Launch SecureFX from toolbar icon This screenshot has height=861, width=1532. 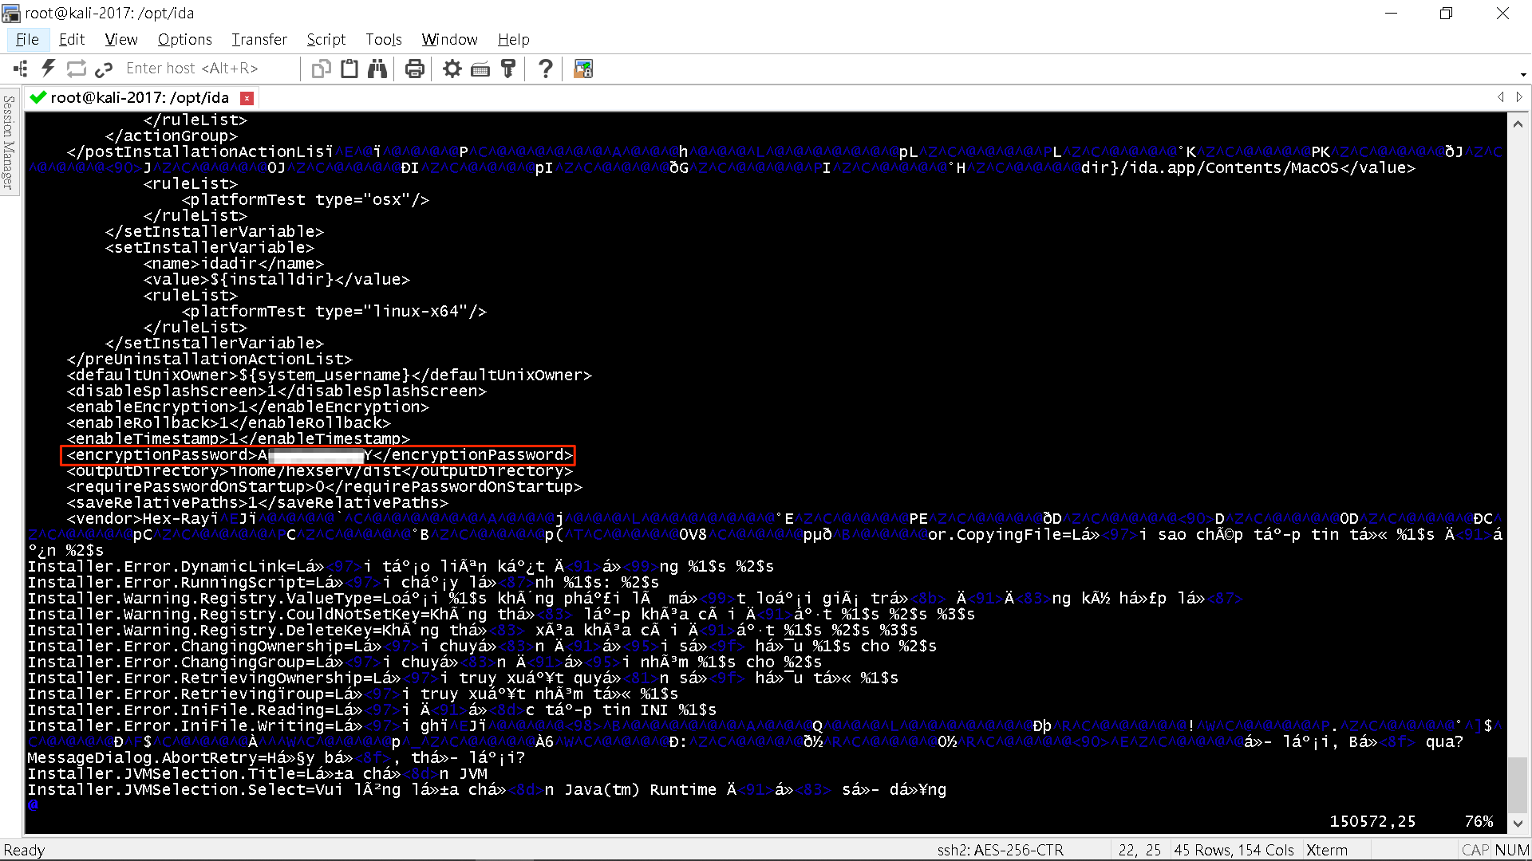click(583, 69)
